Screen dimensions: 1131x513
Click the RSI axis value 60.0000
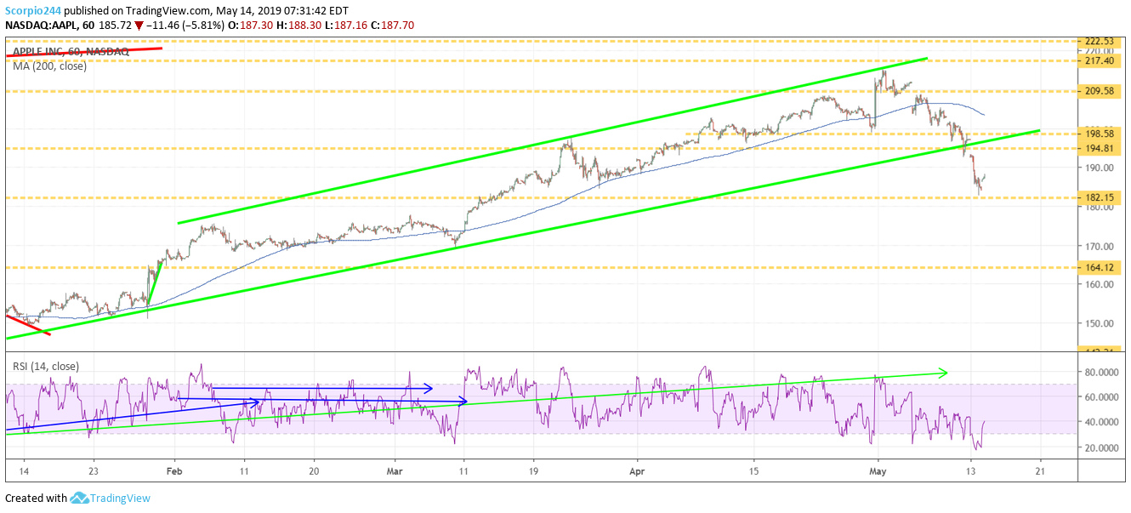click(x=1101, y=396)
